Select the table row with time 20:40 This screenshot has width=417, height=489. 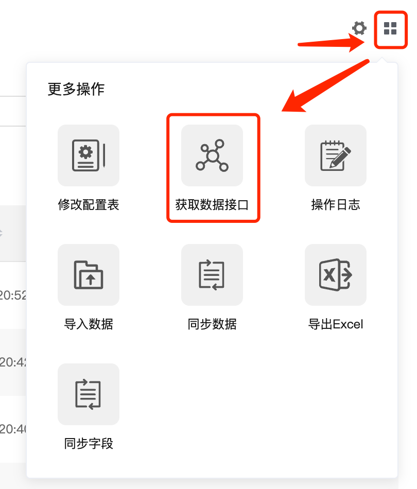coord(13,429)
